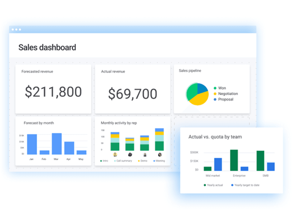The height and width of the screenshot is (219, 292).
Task: Click the fourth rep avatar icon
Action: point(159,155)
